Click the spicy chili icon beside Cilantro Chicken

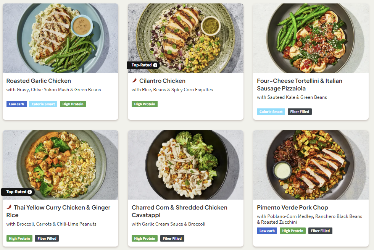coord(134,81)
